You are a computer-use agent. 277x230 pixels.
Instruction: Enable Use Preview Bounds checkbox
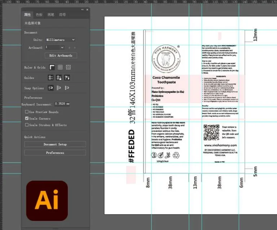click(x=27, y=112)
